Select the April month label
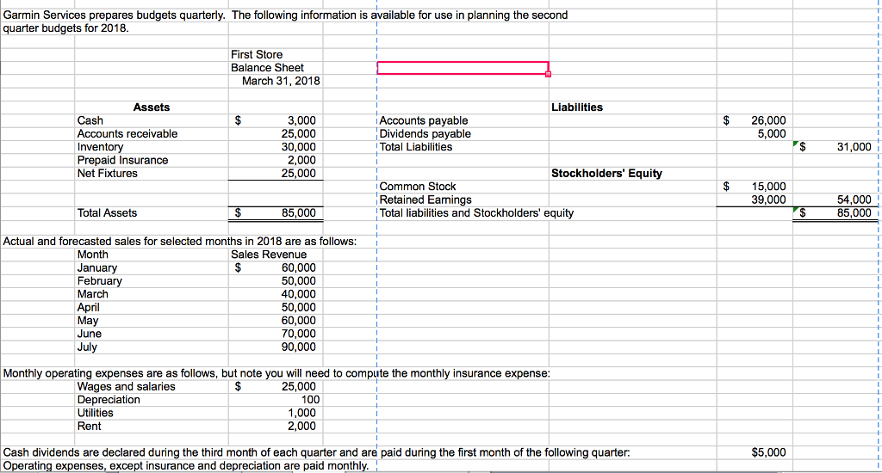882x473 pixels. click(89, 307)
